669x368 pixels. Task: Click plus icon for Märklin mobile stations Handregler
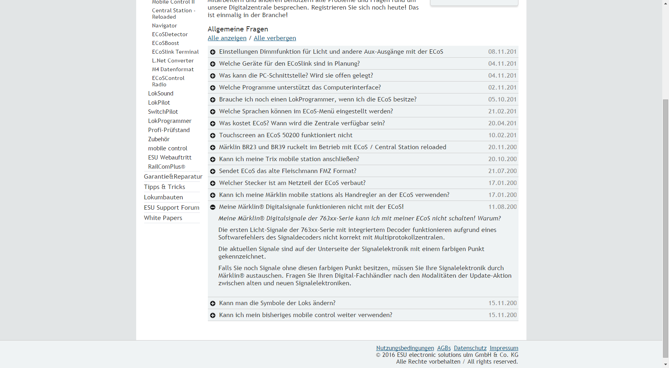(x=213, y=195)
